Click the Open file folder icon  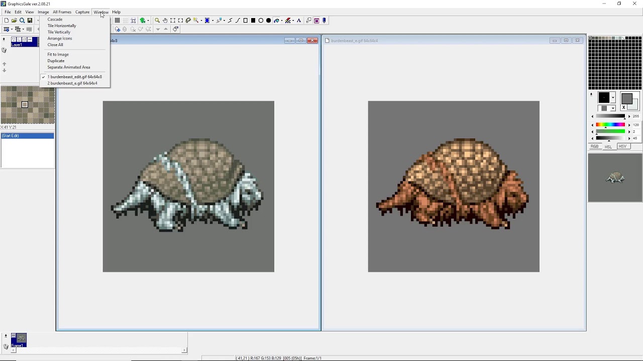click(14, 21)
